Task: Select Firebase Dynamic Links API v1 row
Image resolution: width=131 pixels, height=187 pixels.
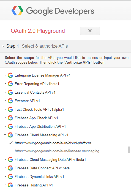Action: 39,177
